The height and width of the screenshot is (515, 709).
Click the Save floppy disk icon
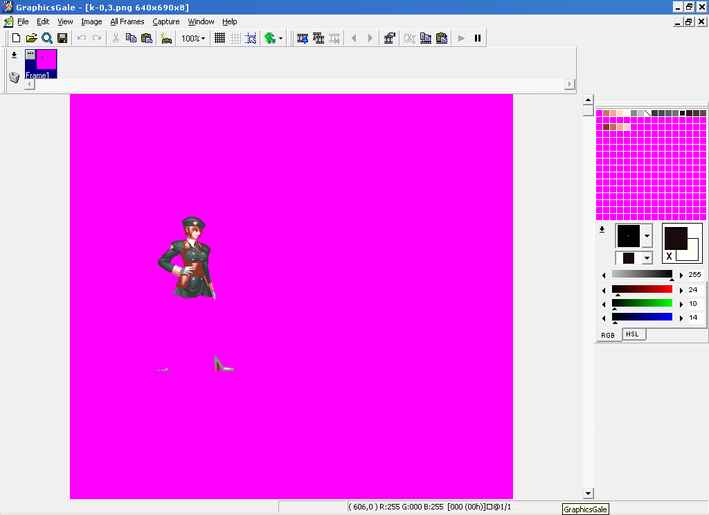tap(62, 38)
